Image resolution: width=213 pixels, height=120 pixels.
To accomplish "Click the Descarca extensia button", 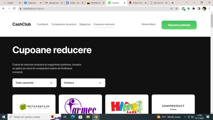I will click(179, 25).
